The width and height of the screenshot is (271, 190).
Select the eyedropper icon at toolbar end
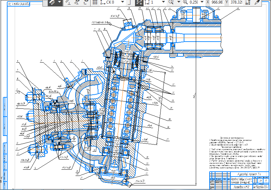click(x=257, y=2)
